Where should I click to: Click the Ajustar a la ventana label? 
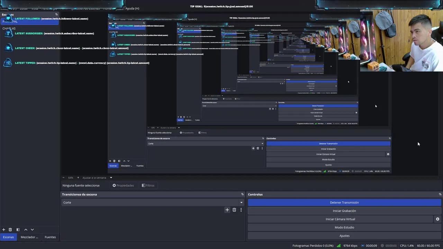[x=94, y=178]
